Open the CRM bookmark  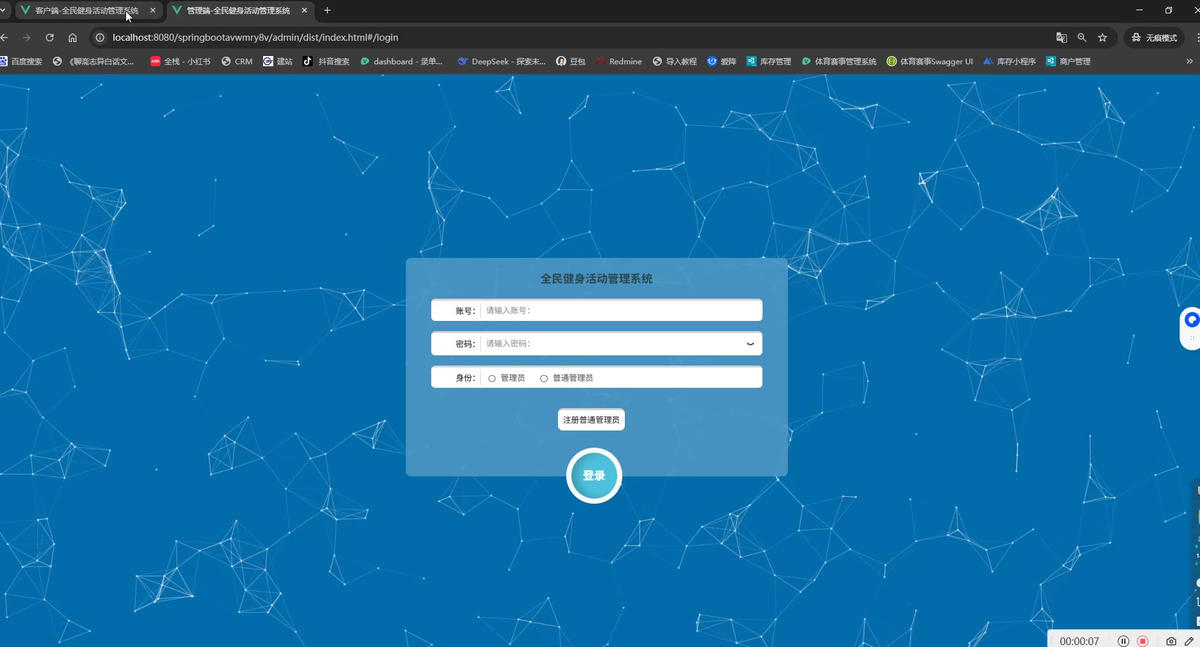pos(237,62)
